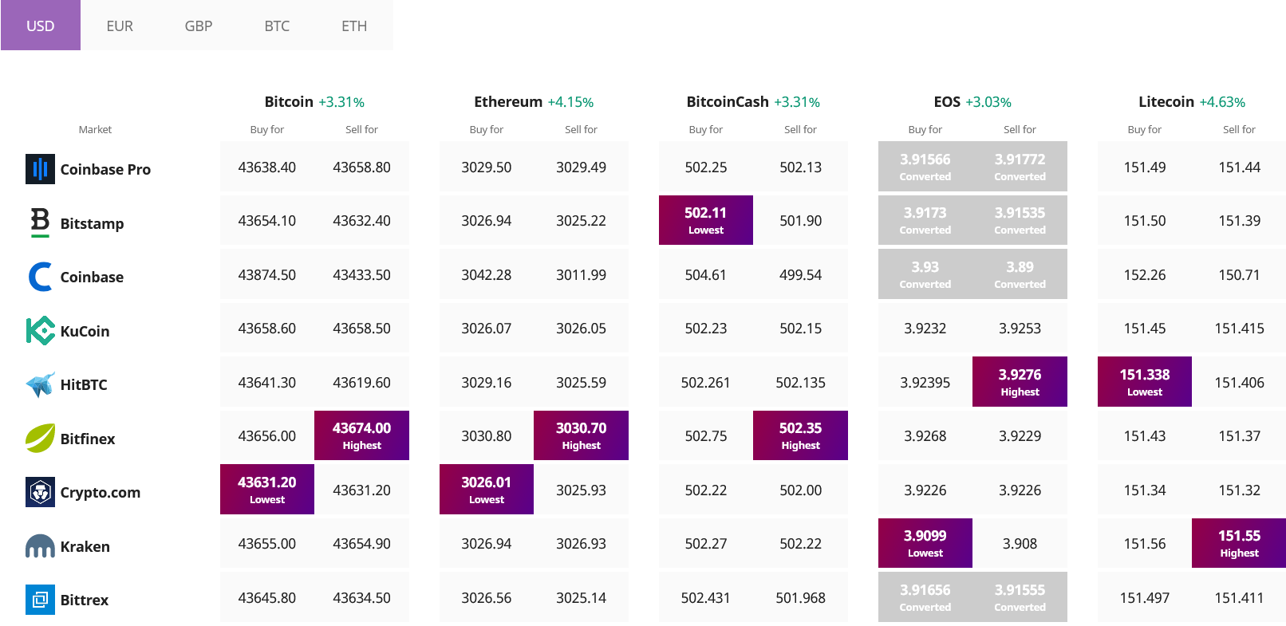Click Bittrex BitcoinCash buy price 502.431
Screen dimensions: 1286x626
[706, 598]
